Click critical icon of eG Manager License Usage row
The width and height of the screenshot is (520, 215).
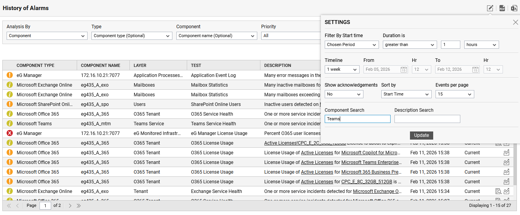point(10,133)
